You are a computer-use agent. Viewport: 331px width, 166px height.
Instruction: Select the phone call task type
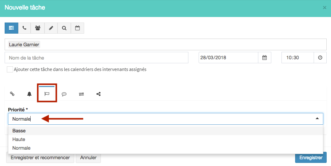[x=24, y=28]
